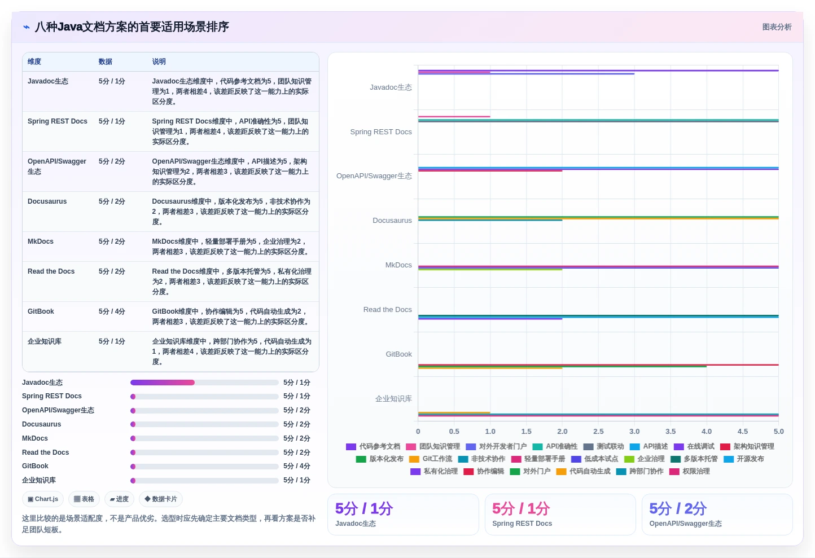Viewport: 815px width, 558px height.
Task: Hide the 对外门户 dataset in legend
Action: 530,471
